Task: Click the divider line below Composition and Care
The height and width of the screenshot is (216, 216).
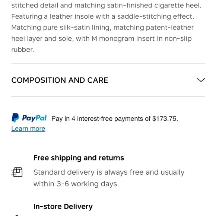Action: coord(108,96)
